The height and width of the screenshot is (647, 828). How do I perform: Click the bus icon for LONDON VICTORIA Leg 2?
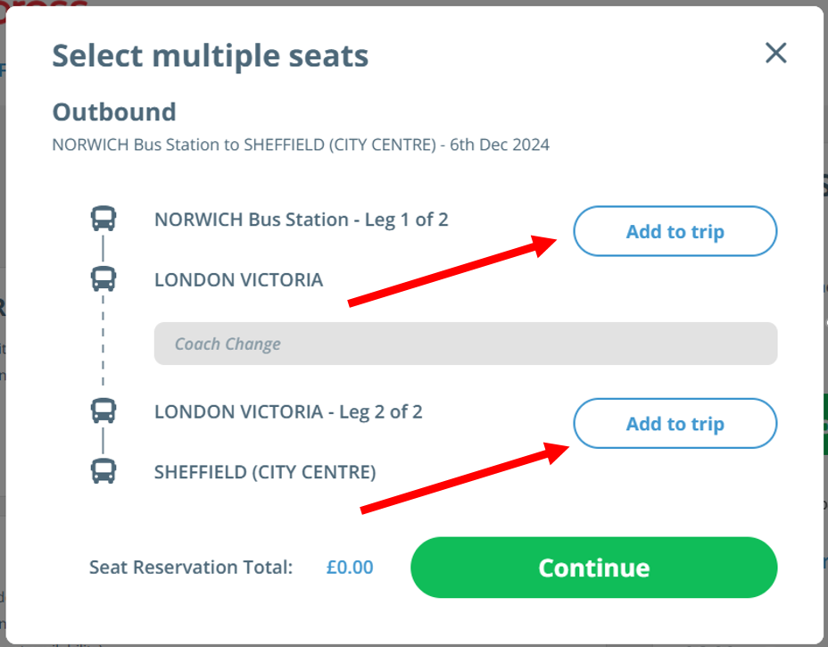click(x=105, y=411)
